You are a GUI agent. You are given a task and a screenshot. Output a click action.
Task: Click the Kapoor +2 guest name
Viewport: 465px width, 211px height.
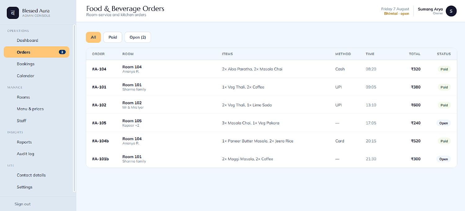coord(131,126)
